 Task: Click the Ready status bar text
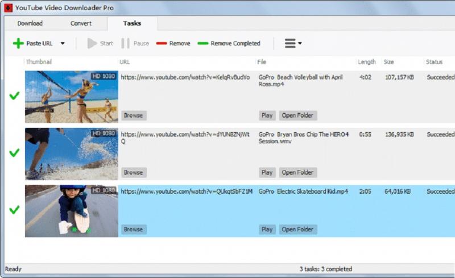tap(13, 269)
